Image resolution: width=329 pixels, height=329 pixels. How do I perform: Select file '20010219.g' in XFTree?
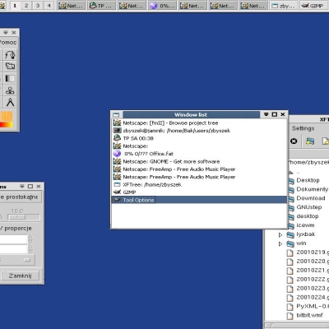[x=313, y=252]
